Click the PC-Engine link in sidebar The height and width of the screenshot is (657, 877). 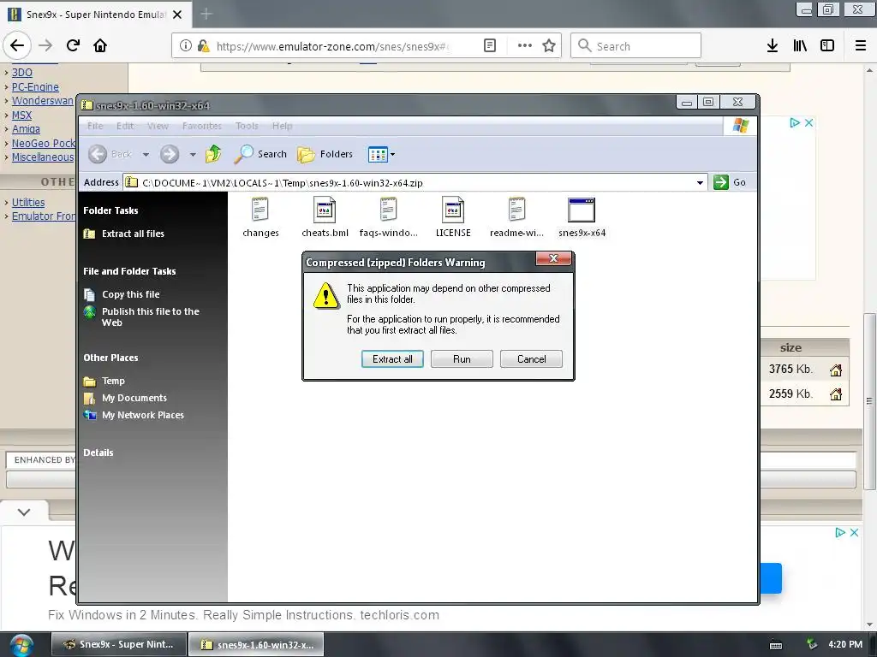(x=35, y=87)
